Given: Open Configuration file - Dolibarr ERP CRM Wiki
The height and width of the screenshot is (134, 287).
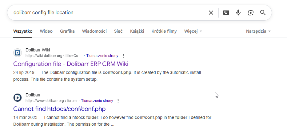Looking at the screenshot, I should pyautogui.click(x=71, y=64).
